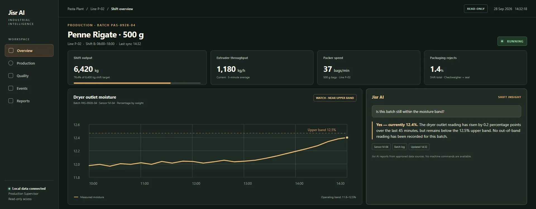Click the Jisr AI question field

tap(446, 111)
